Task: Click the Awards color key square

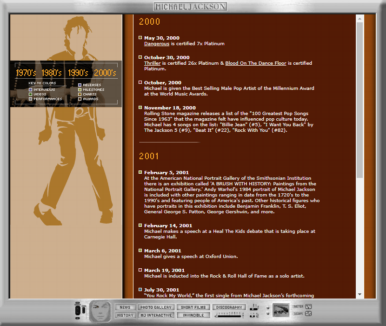Action: coord(80,99)
